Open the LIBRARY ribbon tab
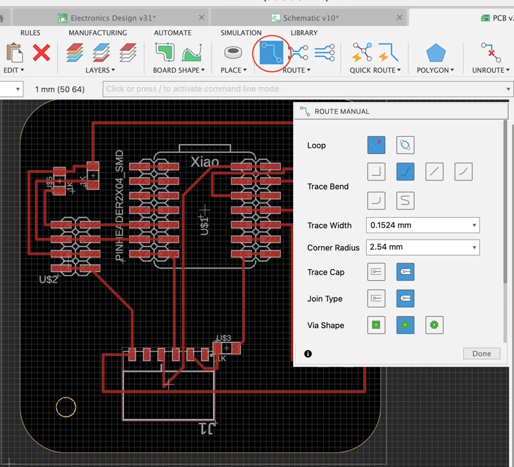Viewport: 514px width, 467px height. (304, 33)
